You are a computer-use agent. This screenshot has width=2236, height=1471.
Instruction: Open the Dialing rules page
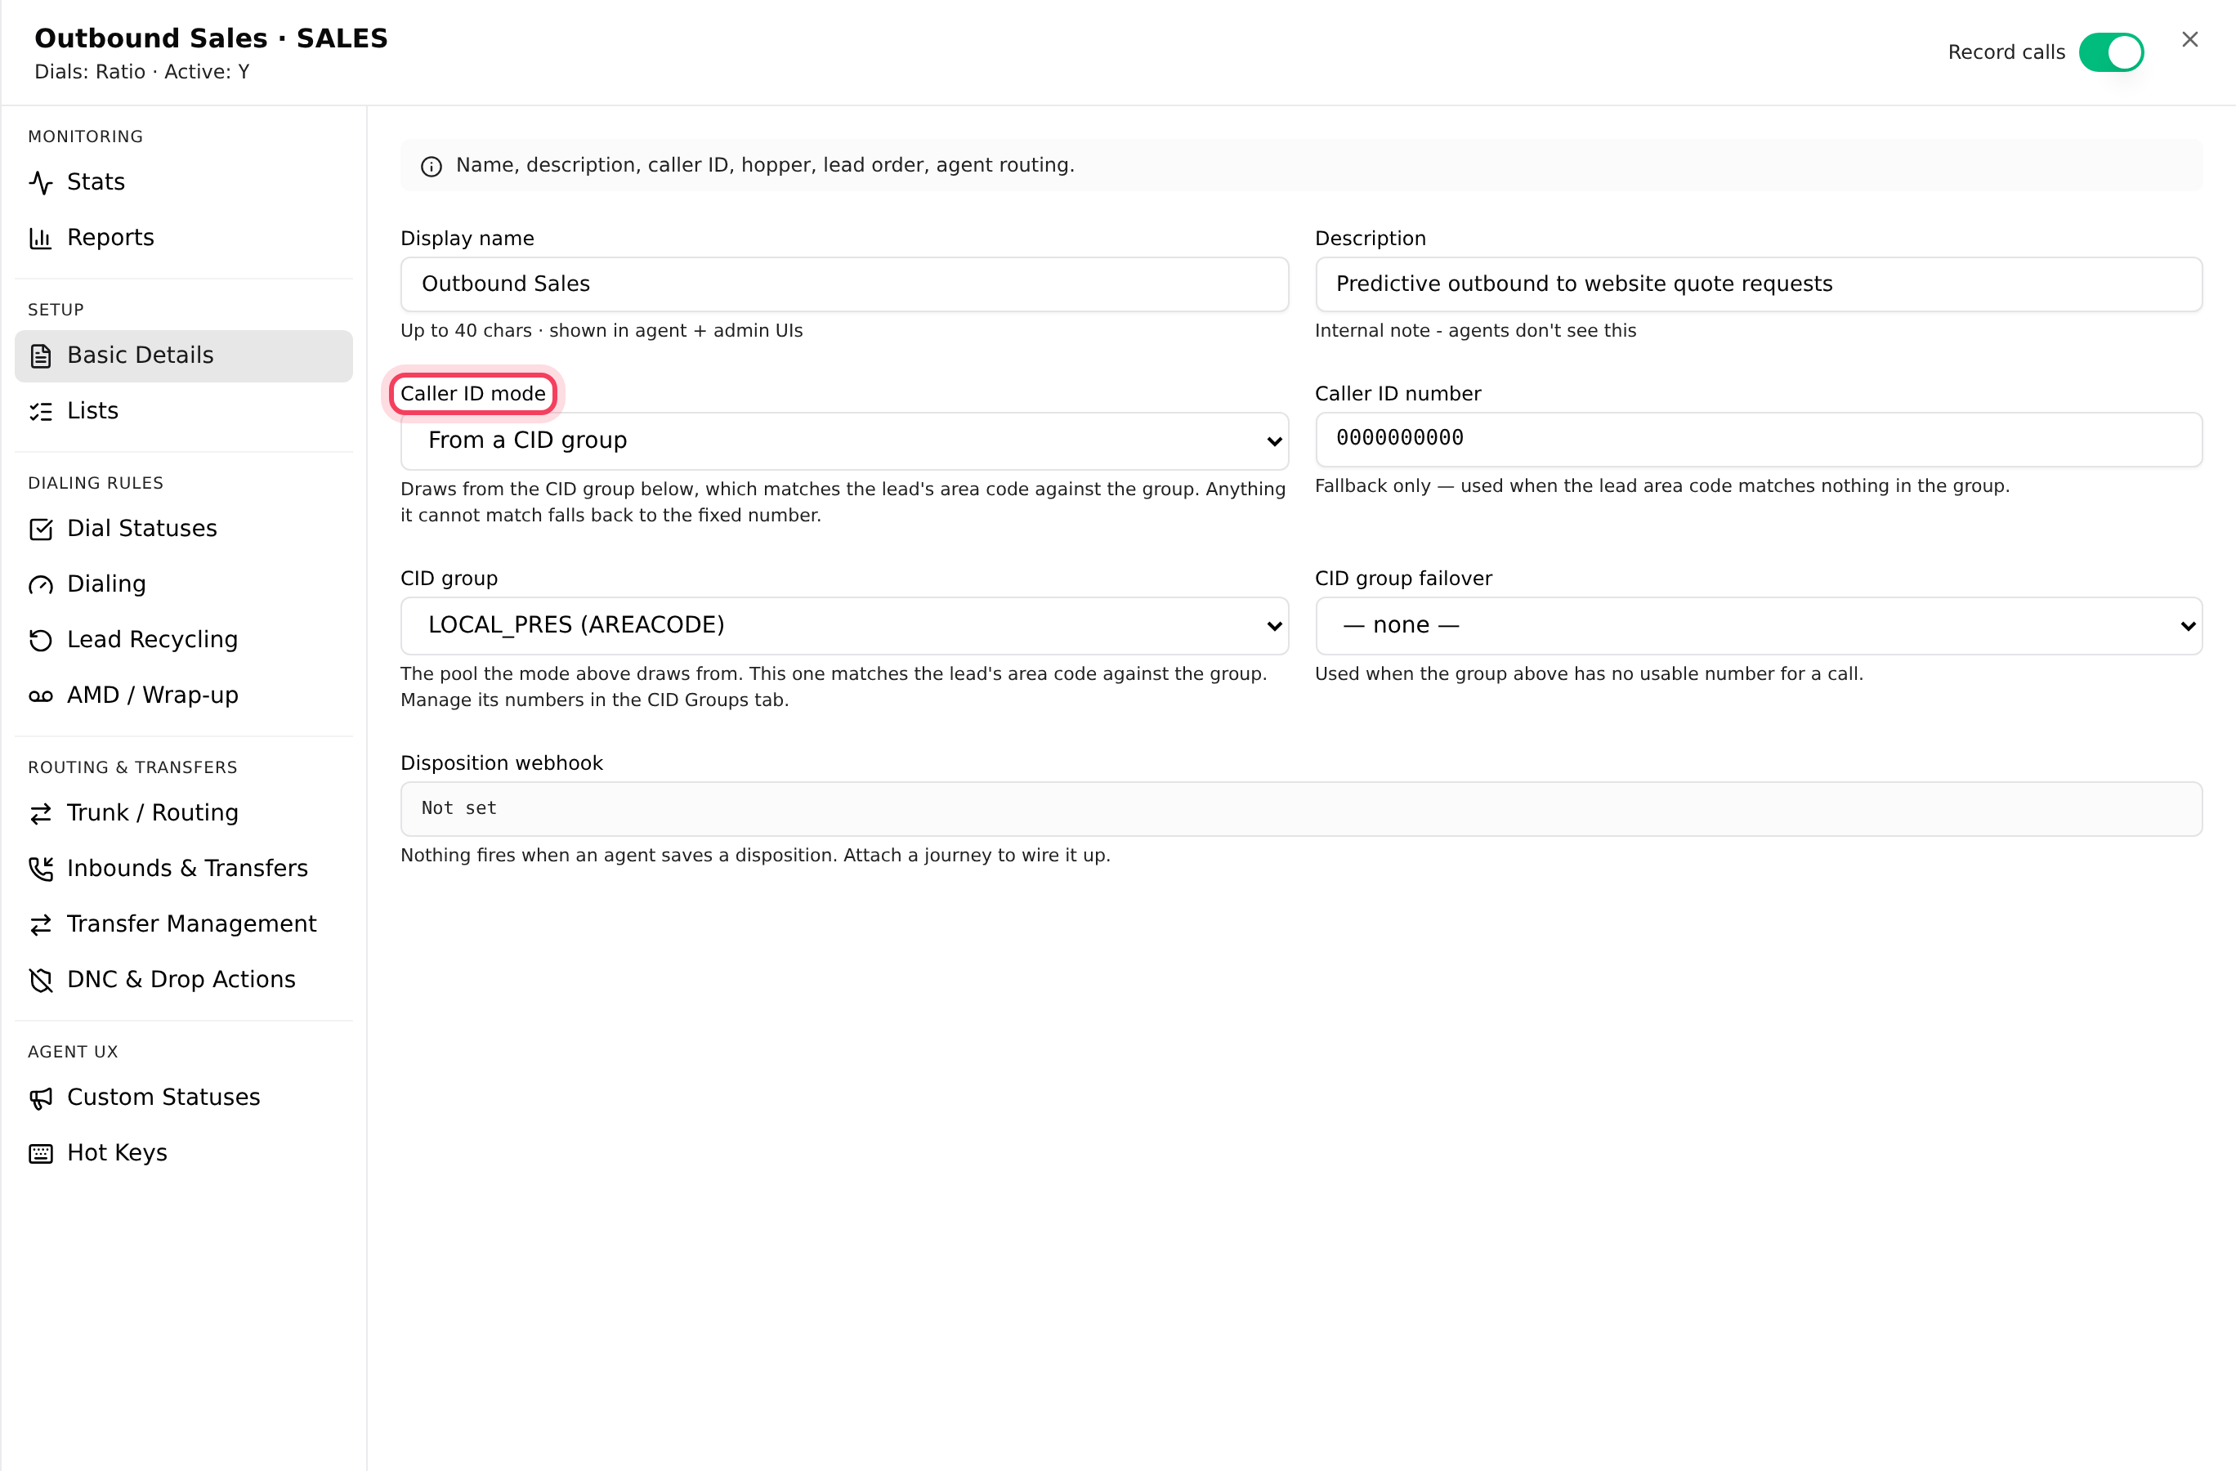tap(183, 584)
